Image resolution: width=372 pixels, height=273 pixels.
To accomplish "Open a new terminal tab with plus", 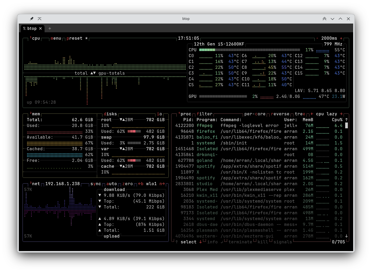I will [50, 29].
